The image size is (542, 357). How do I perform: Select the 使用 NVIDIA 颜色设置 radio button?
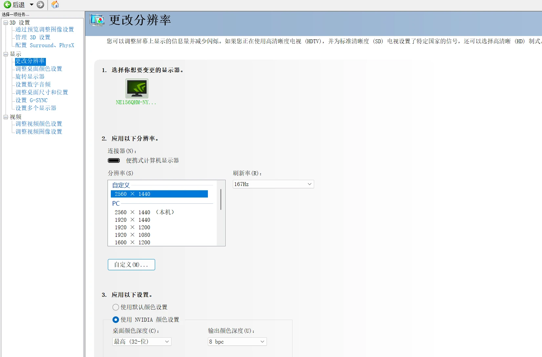tap(115, 320)
